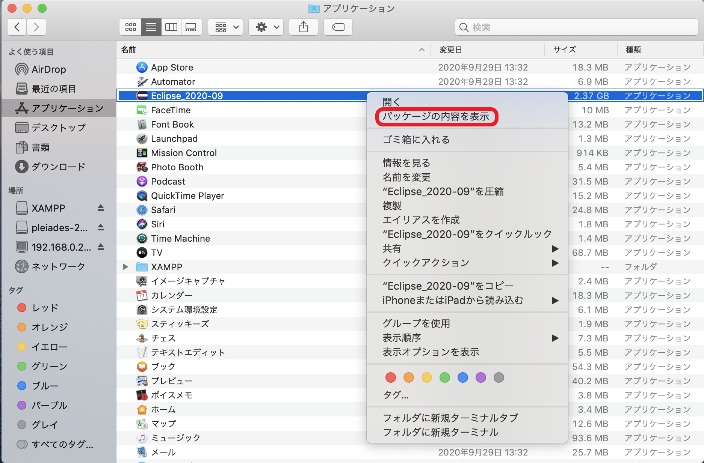This screenshot has width=704, height=463.
Task: Switch to icon view mode
Action: click(x=131, y=27)
